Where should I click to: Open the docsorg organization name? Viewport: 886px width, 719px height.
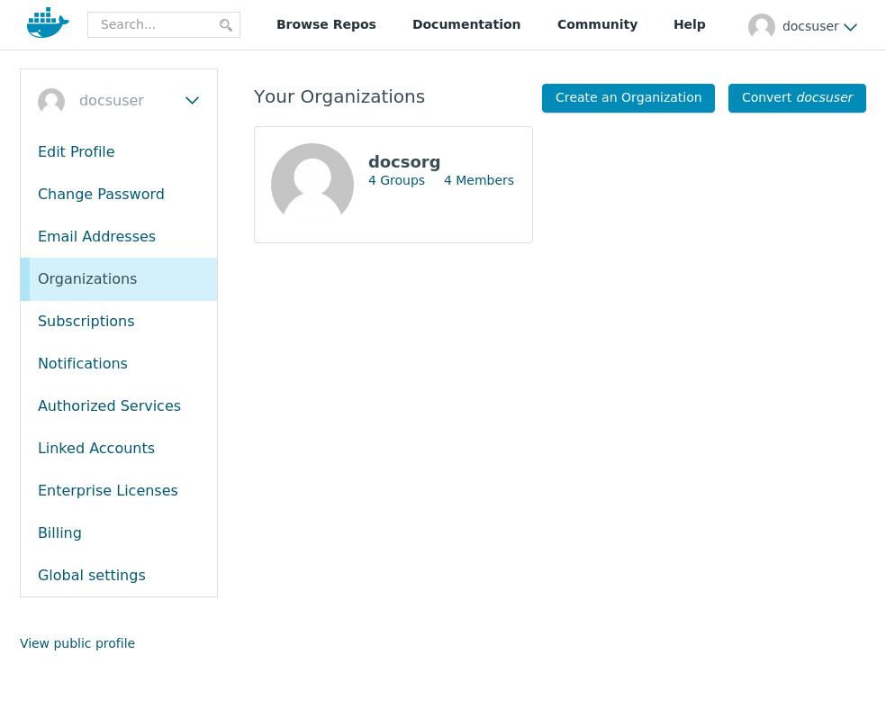[x=404, y=162]
